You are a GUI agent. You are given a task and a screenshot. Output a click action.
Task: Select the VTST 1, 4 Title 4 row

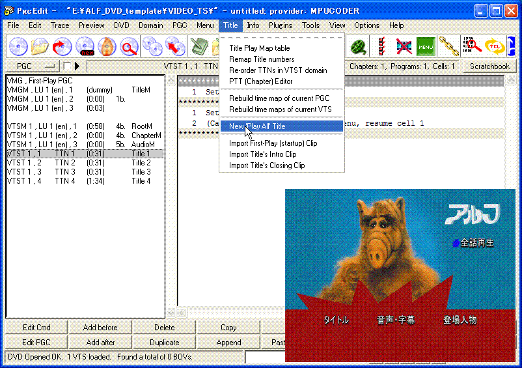click(x=85, y=181)
